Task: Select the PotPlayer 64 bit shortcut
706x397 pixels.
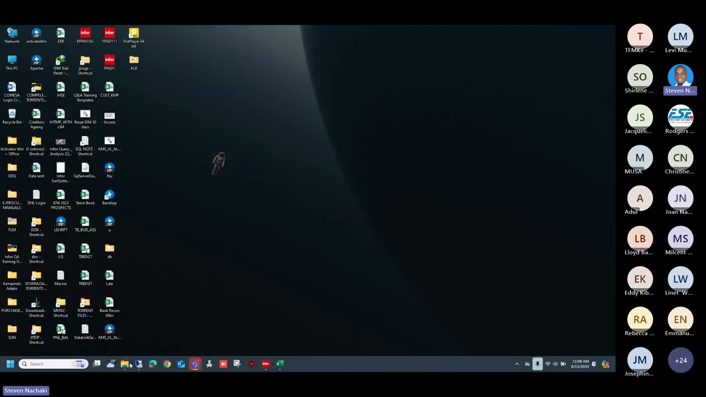Action: (133, 38)
